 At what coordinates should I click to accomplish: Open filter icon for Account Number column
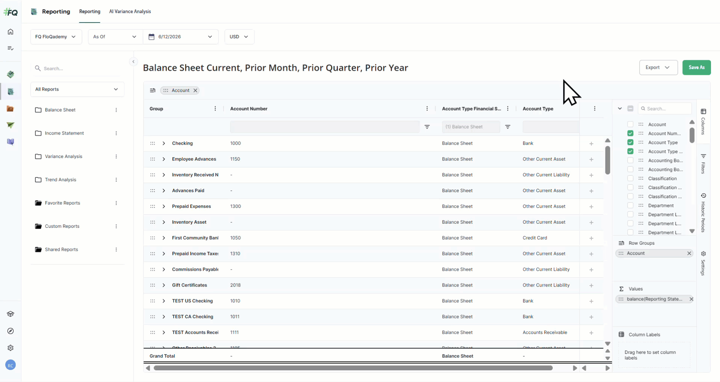427,127
